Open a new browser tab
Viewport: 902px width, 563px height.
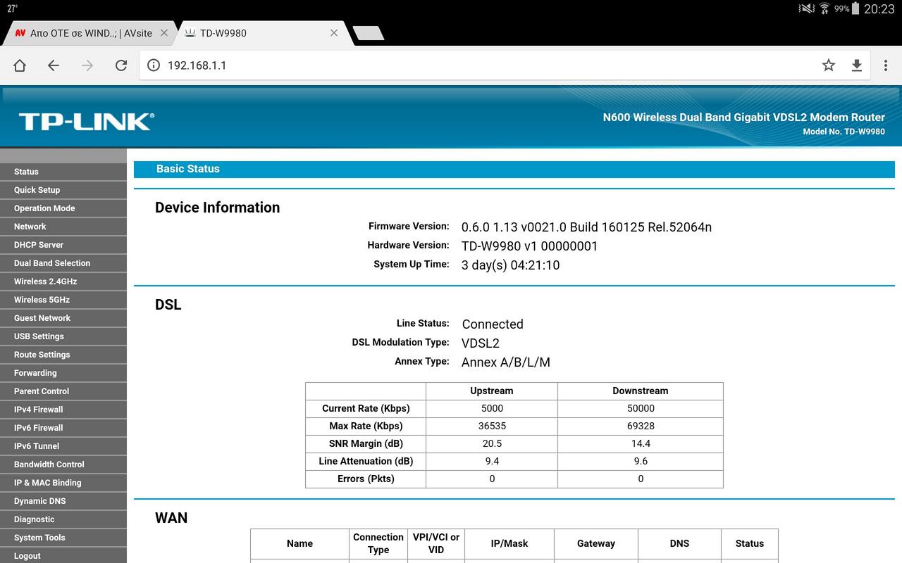[x=367, y=33]
